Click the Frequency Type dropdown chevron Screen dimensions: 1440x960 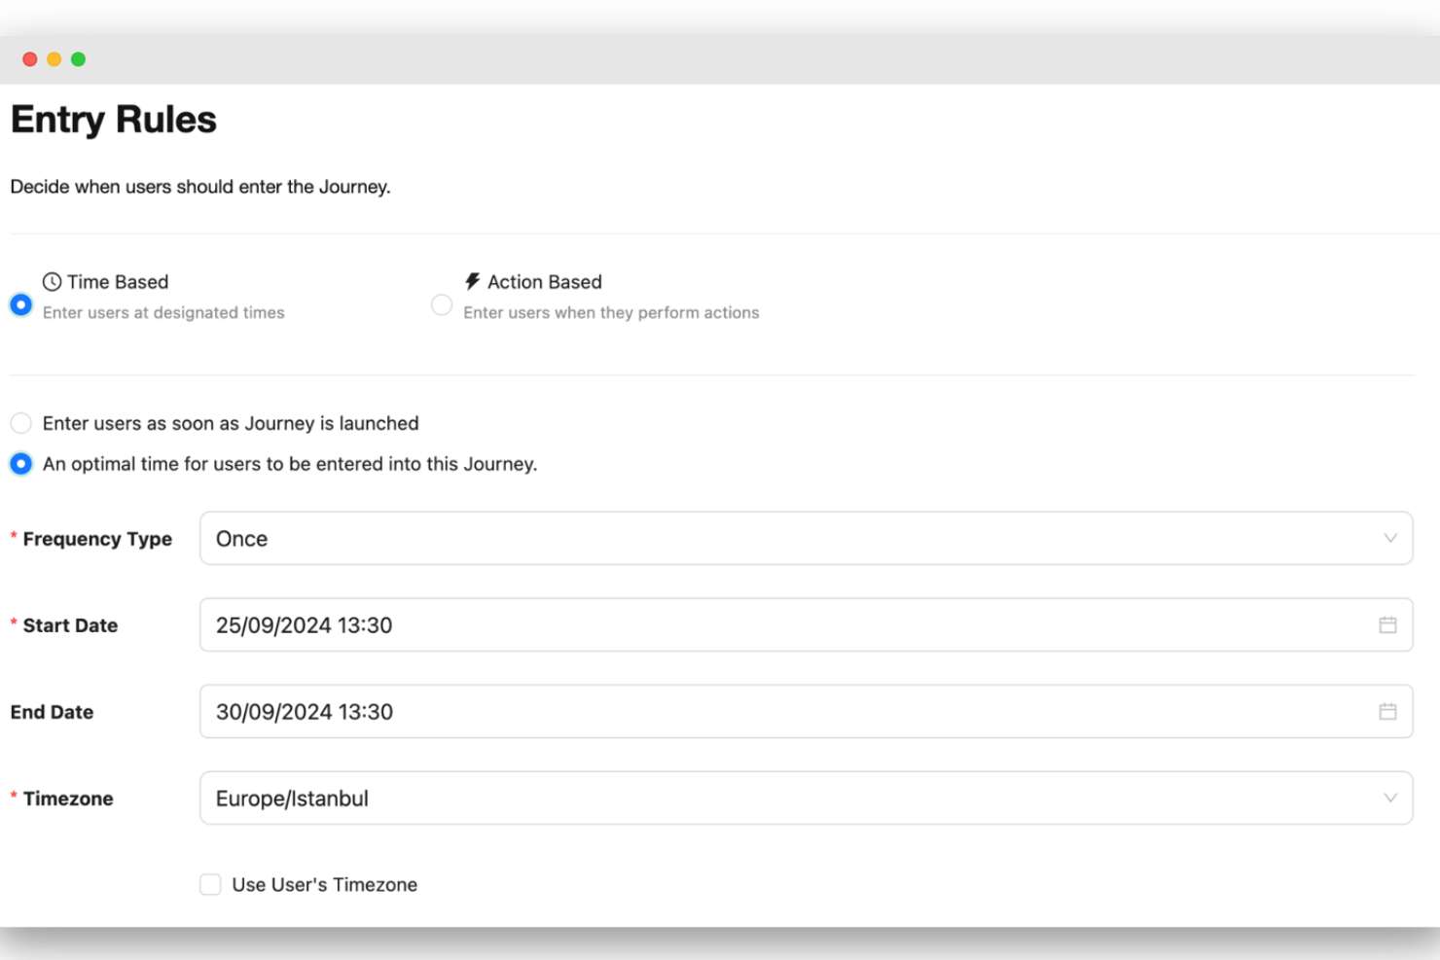point(1390,538)
